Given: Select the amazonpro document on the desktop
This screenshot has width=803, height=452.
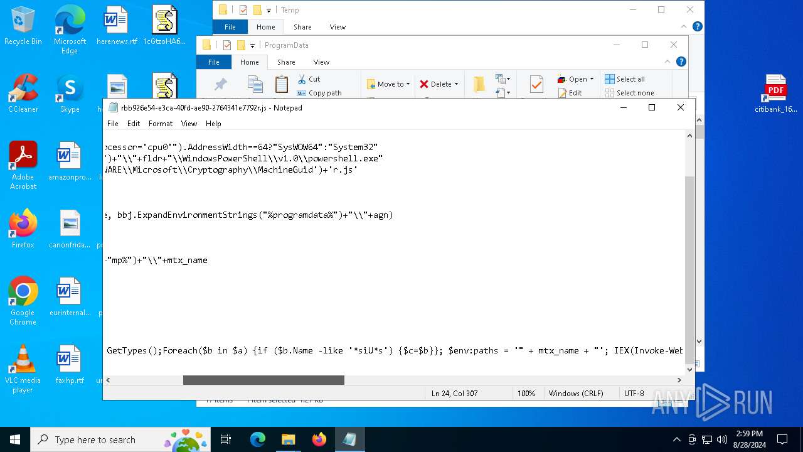Looking at the screenshot, I should click(70, 161).
